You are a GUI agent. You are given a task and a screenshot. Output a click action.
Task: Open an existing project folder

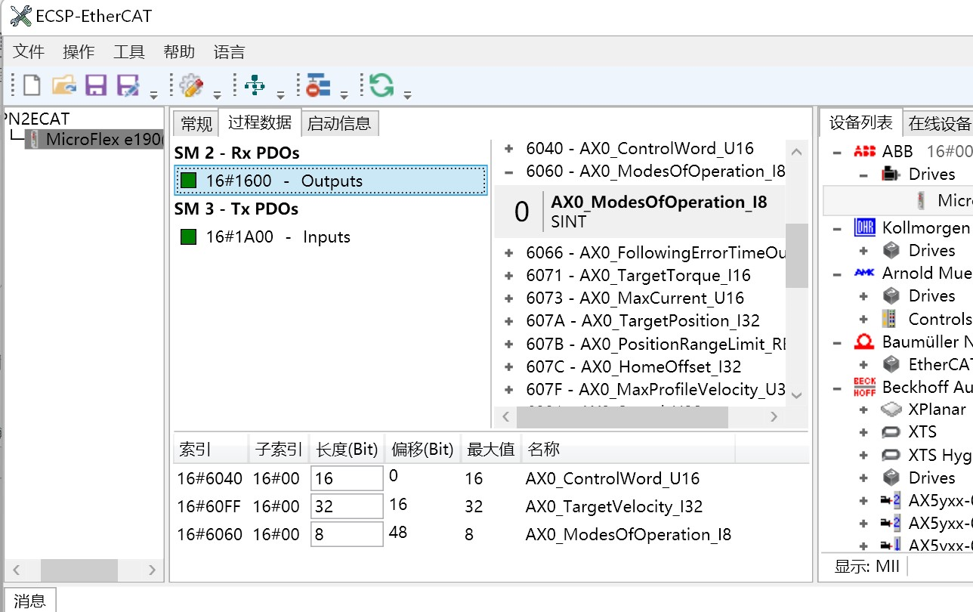click(64, 85)
